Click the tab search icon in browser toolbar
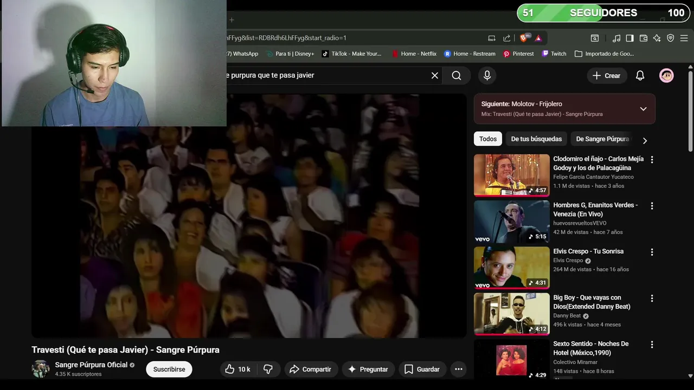The image size is (694, 390). pos(595,38)
